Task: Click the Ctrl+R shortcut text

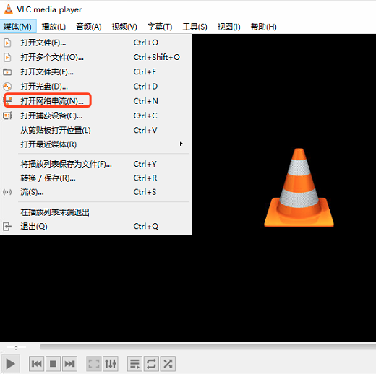Action: (145, 178)
